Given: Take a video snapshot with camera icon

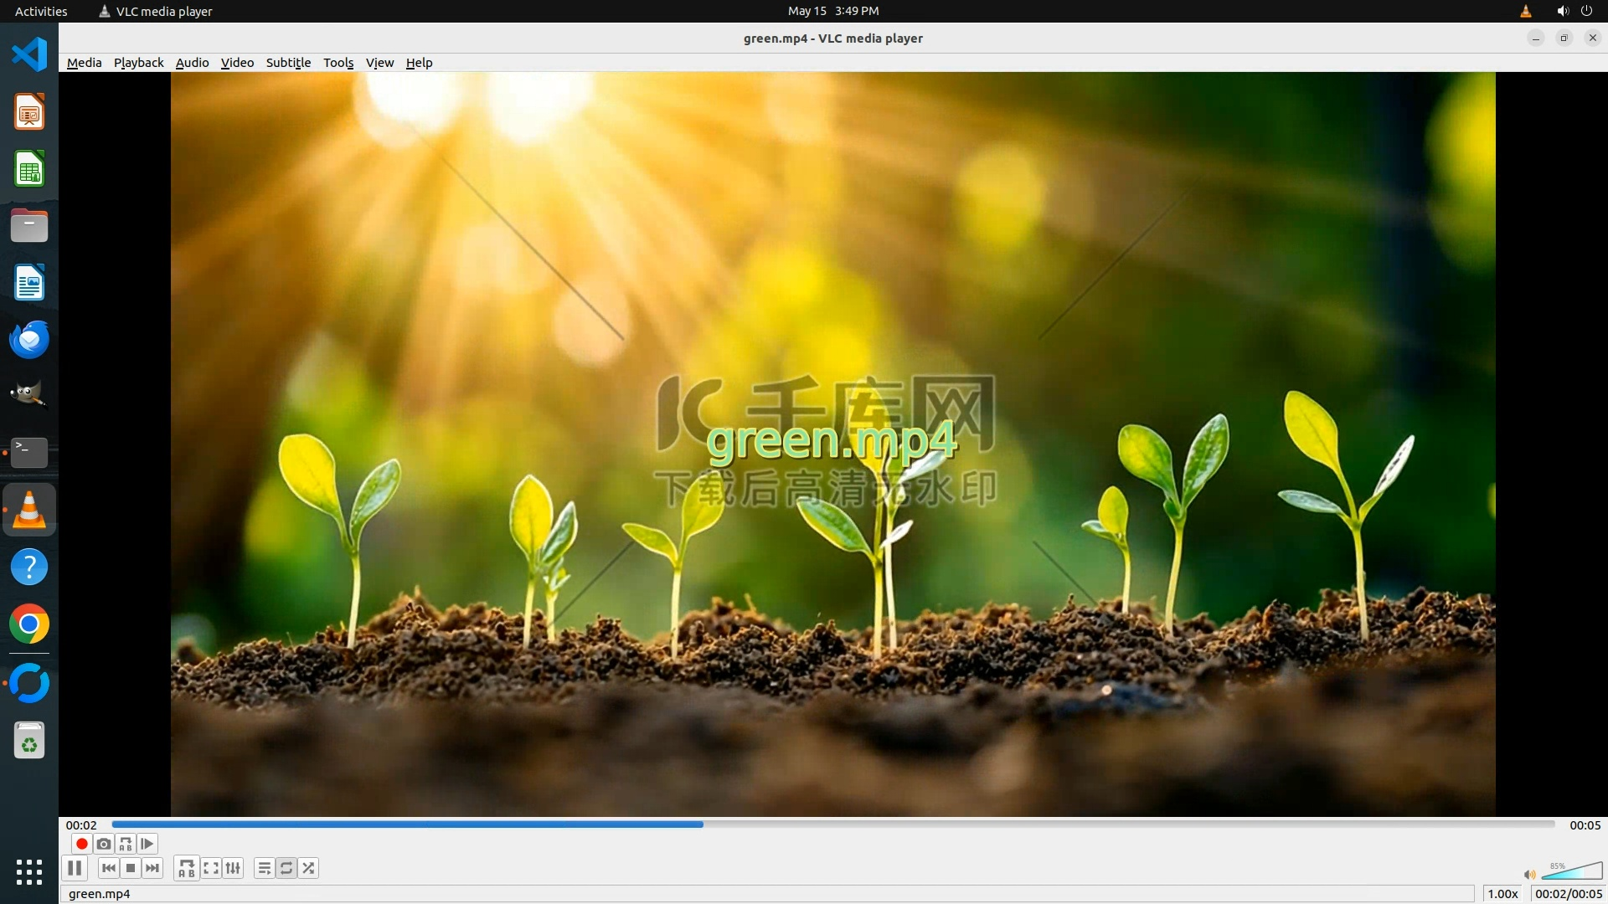Looking at the screenshot, I should point(104,844).
